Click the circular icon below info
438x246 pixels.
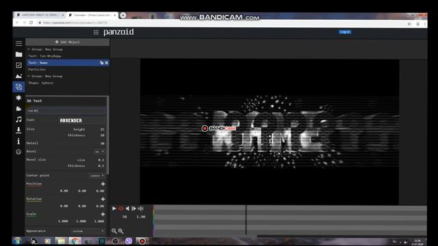click(x=18, y=152)
